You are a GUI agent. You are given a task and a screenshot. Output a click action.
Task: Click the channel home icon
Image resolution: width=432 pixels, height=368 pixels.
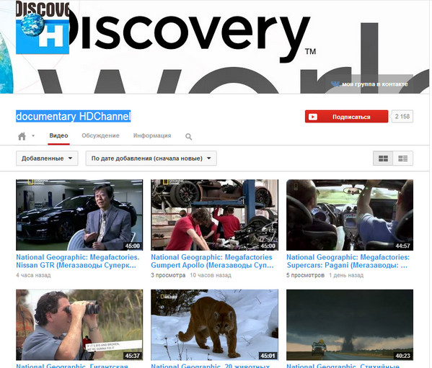pos(22,136)
